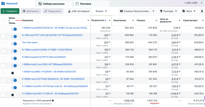This screenshot has width=205, height=107.
Task: Toggle off campaign '1-94/Витязь/ОХВАТ/ОК!'
Action: click(x=14, y=29)
